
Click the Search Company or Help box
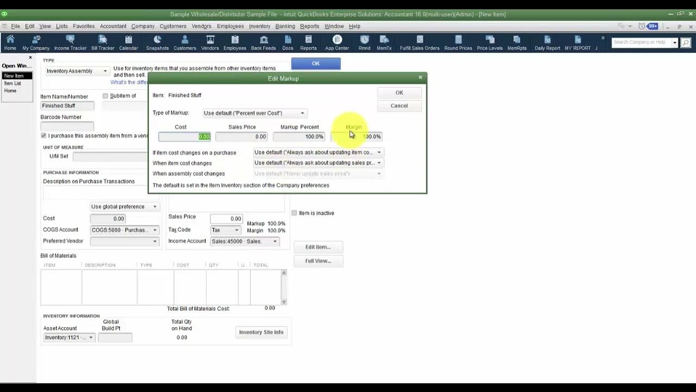642,42
